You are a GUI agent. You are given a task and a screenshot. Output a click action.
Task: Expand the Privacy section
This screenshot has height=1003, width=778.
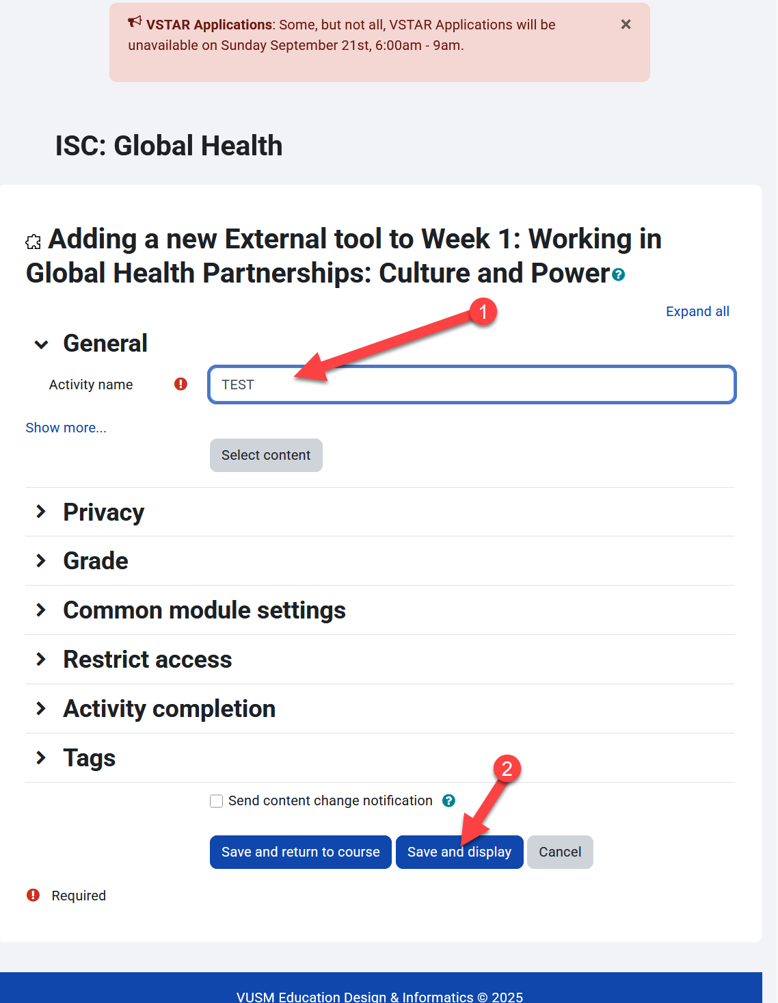click(x=42, y=512)
